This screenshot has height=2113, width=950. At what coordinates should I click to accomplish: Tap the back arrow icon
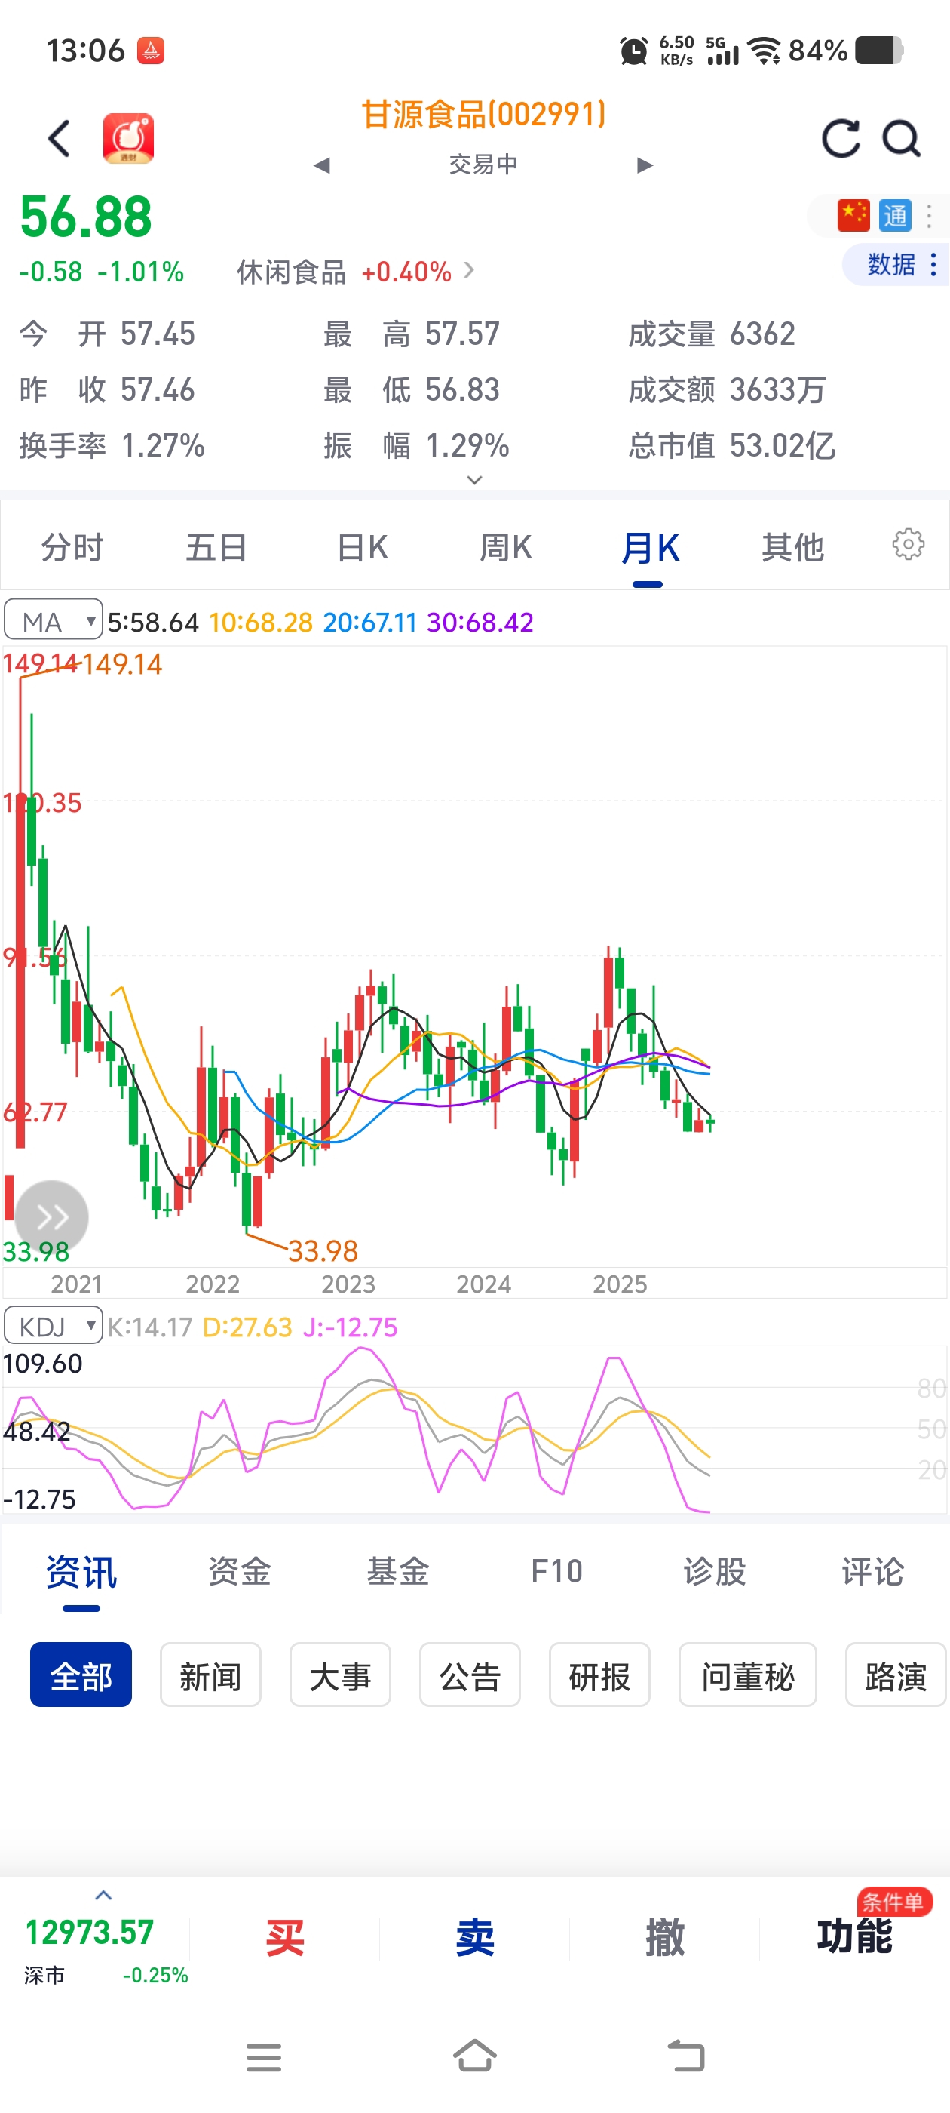pyautogui.click(x=59, y=138)
